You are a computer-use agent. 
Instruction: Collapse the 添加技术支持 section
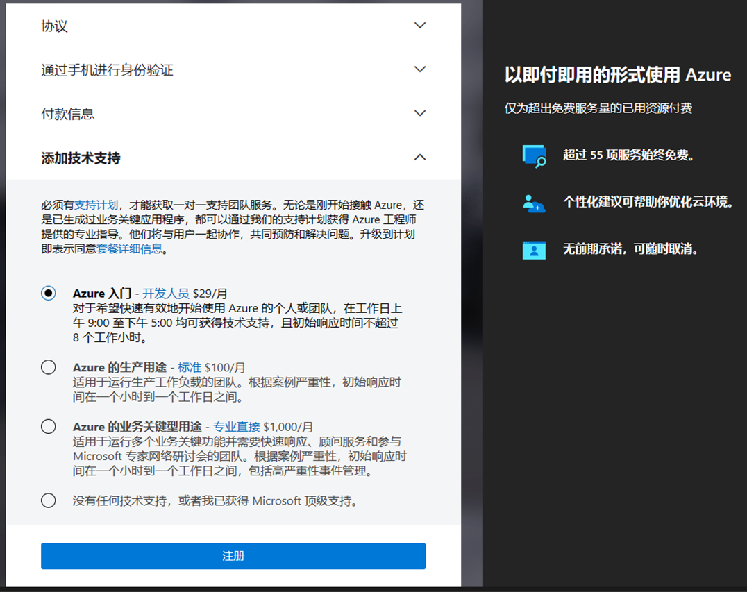click(419, 157)
